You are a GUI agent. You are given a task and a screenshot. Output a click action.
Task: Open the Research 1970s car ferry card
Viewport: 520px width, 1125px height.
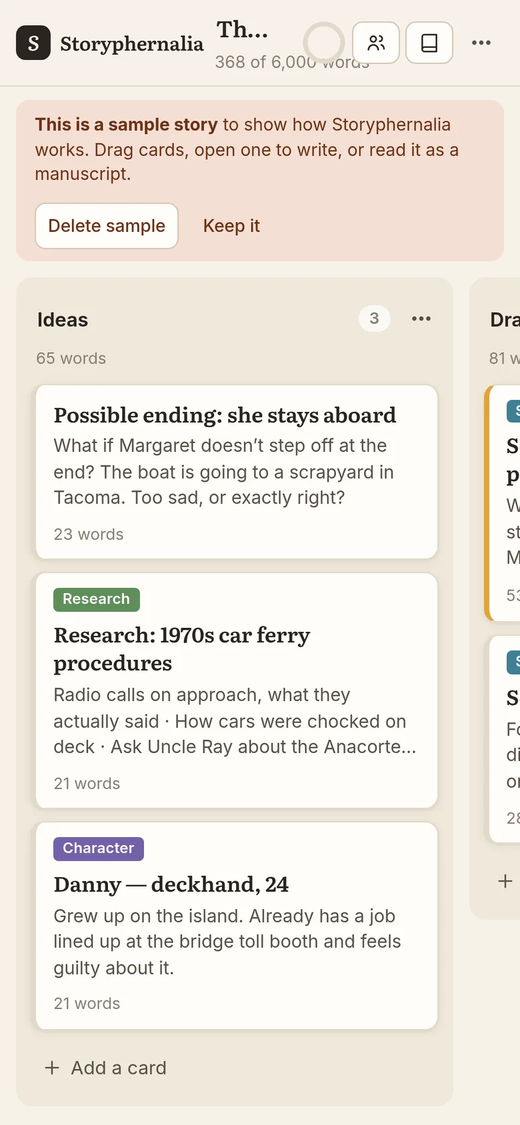click(x=237, y=690)
